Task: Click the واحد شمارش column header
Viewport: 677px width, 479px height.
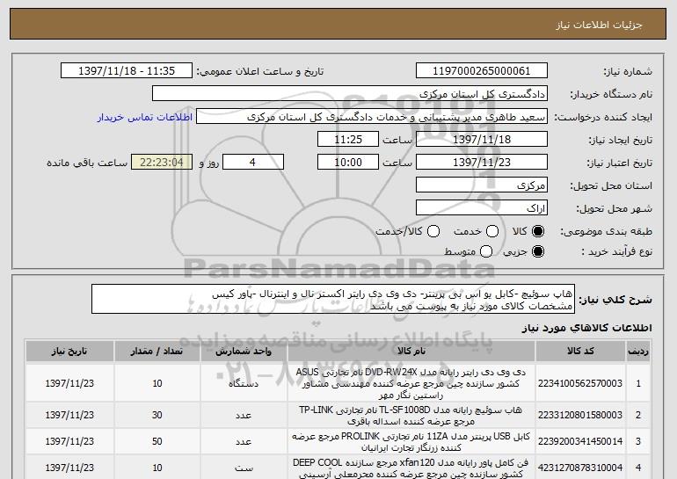Action: (x=244, y=352)
